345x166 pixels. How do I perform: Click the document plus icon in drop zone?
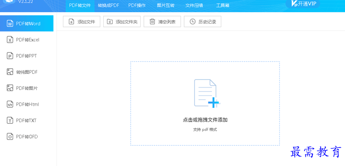click(x=207, y=93)
